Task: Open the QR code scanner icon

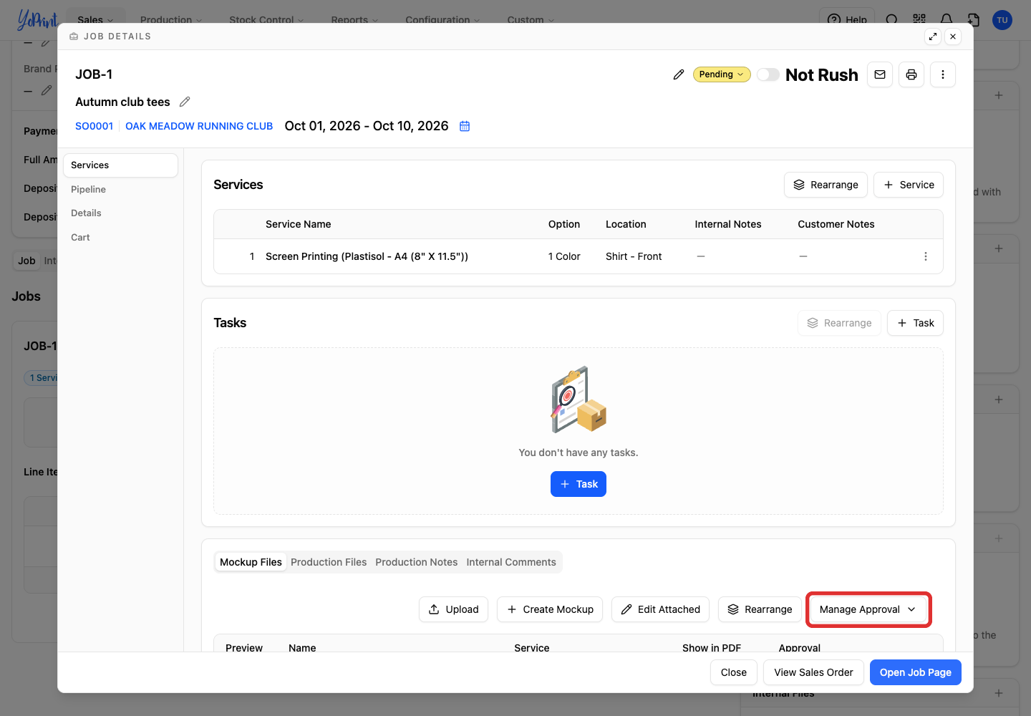Action: click(x=919, y=19)
